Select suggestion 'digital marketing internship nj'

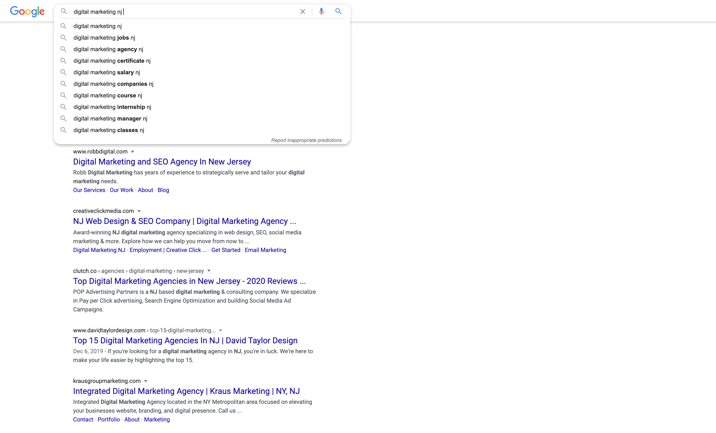[x=202, y=107]
